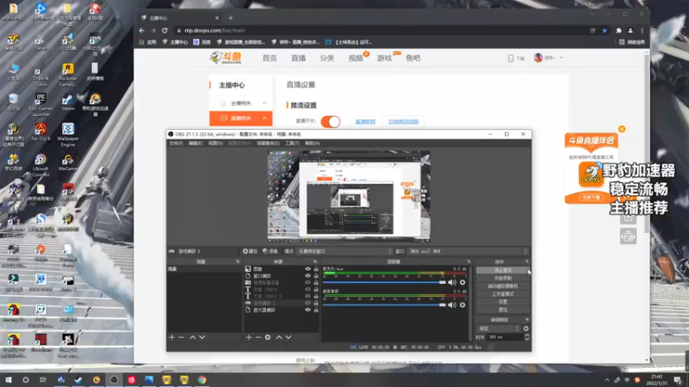Screen dimensions: 689x387
Task: Click the 属性 properties button in source toolbar
Action: pyautogui.click(x=250, y=251)
